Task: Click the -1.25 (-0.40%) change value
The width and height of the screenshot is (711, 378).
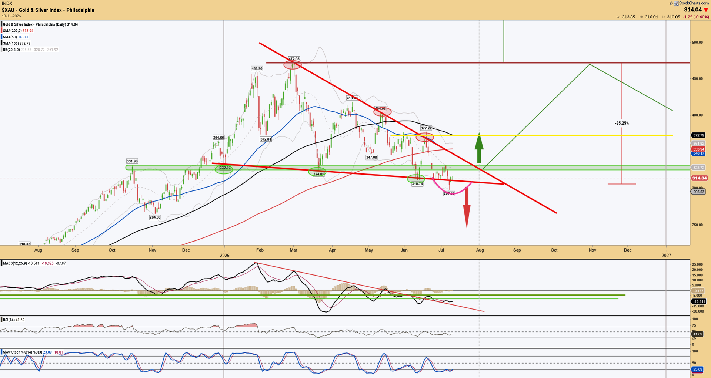Action: tap(696, 17)
